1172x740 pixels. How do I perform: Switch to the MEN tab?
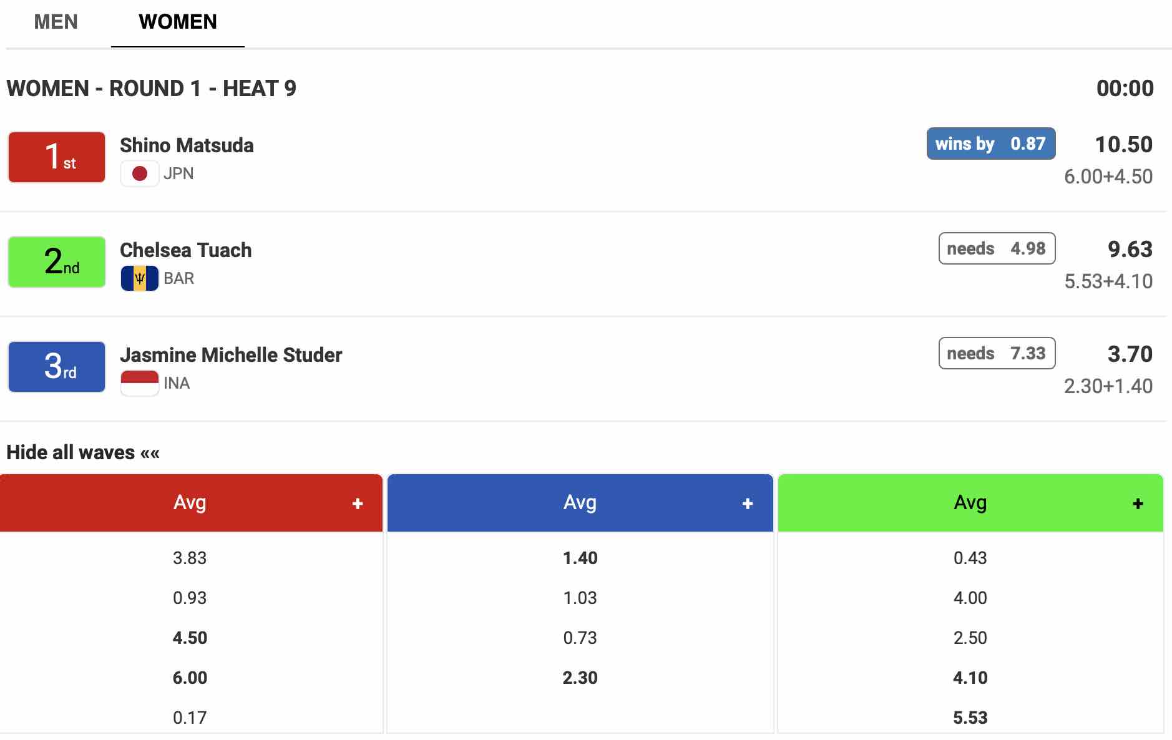point(56,22)
